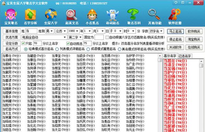Select 成语模式寓意起名 radio option

(88, 49)
